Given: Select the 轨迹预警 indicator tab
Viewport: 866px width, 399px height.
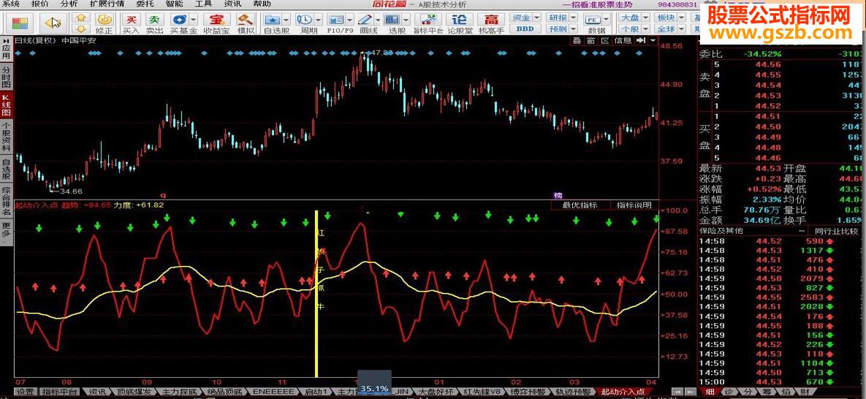Looking at the screenshot, I should pos(573,392).
